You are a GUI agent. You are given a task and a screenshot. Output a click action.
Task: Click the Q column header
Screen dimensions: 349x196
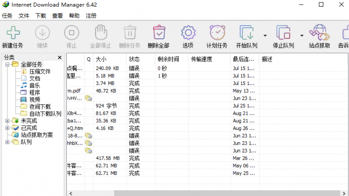click(x=89, y=59)
